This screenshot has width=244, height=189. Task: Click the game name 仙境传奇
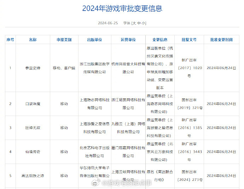(x=33, y=152)
